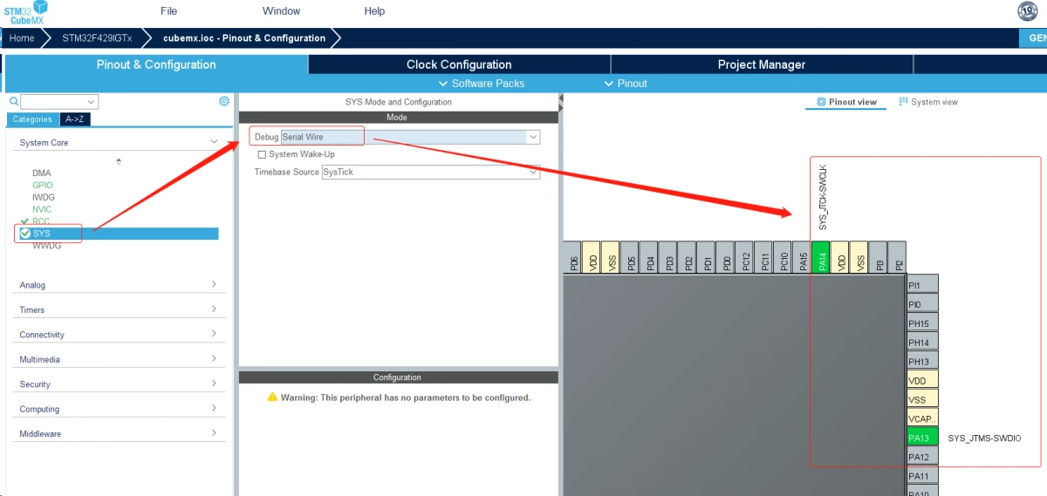Click the PA11 pin on chip

(x=922, y=476)
